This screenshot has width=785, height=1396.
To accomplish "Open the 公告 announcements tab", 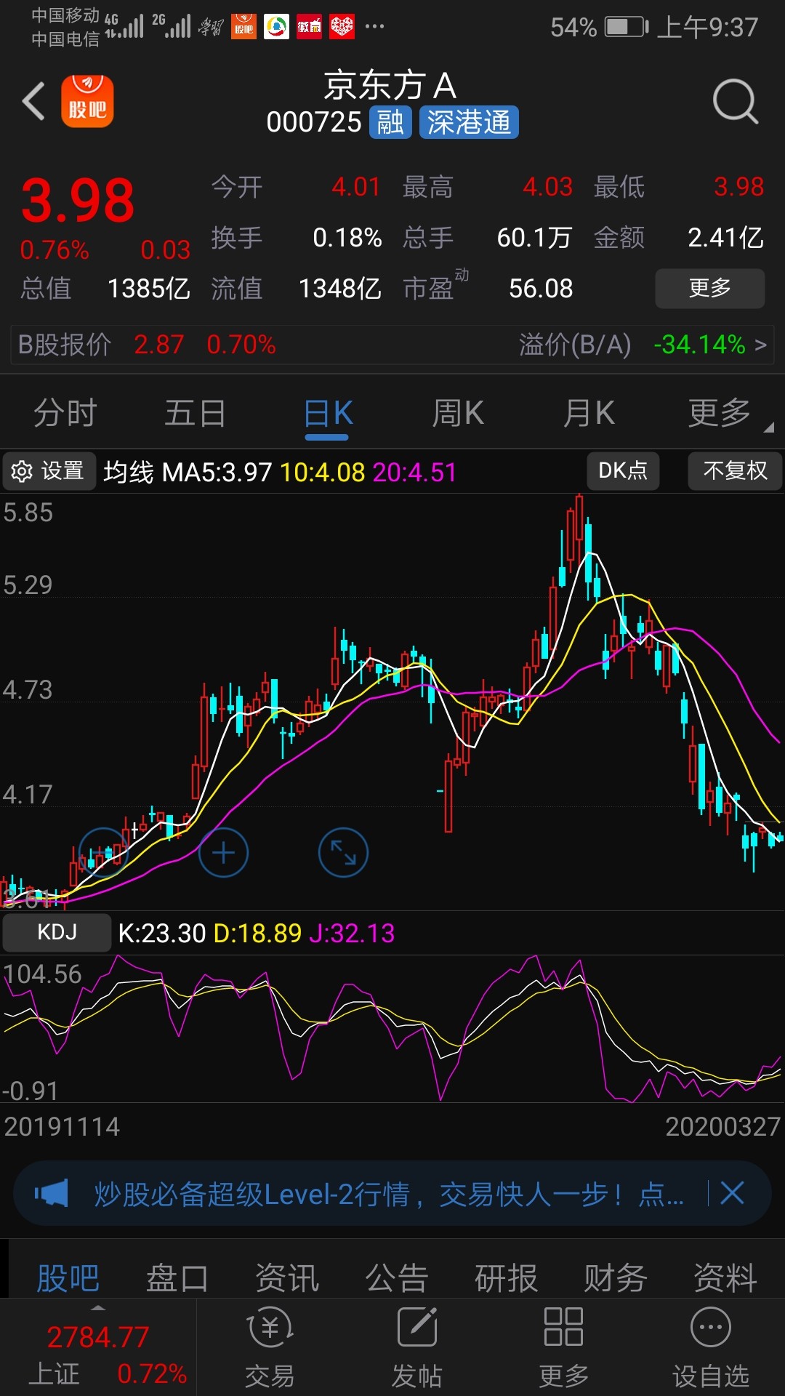I will point(397,1278).
